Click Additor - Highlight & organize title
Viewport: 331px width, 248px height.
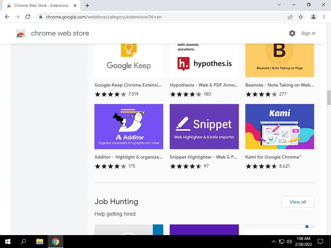coord(128,157)
